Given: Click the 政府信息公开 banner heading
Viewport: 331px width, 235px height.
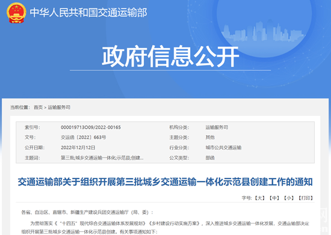Looking at the screenshot, I should click(x=170, y=56).
